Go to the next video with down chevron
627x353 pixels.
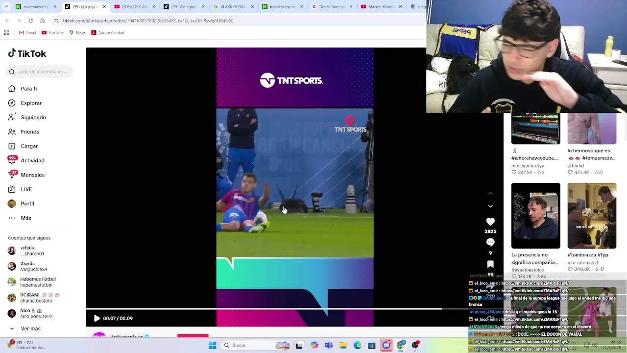[490, 206]
